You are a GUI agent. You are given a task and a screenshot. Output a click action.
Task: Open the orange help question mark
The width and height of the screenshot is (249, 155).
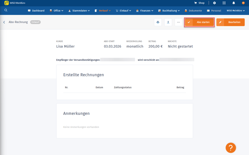(x=231, y=148)
